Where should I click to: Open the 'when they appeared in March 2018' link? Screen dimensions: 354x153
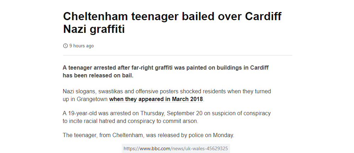156,99
